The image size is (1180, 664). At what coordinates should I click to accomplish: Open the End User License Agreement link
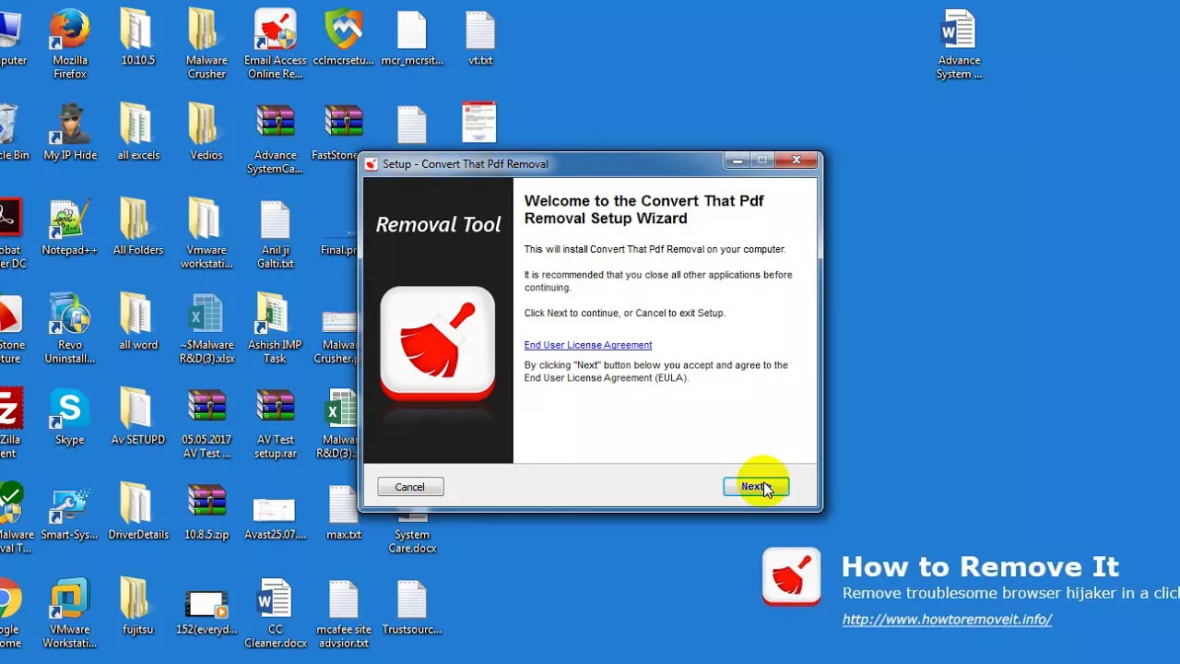[588, 345]
